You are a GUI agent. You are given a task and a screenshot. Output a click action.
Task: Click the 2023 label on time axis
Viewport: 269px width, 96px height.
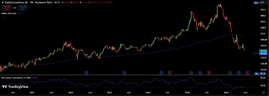point(109,92)
